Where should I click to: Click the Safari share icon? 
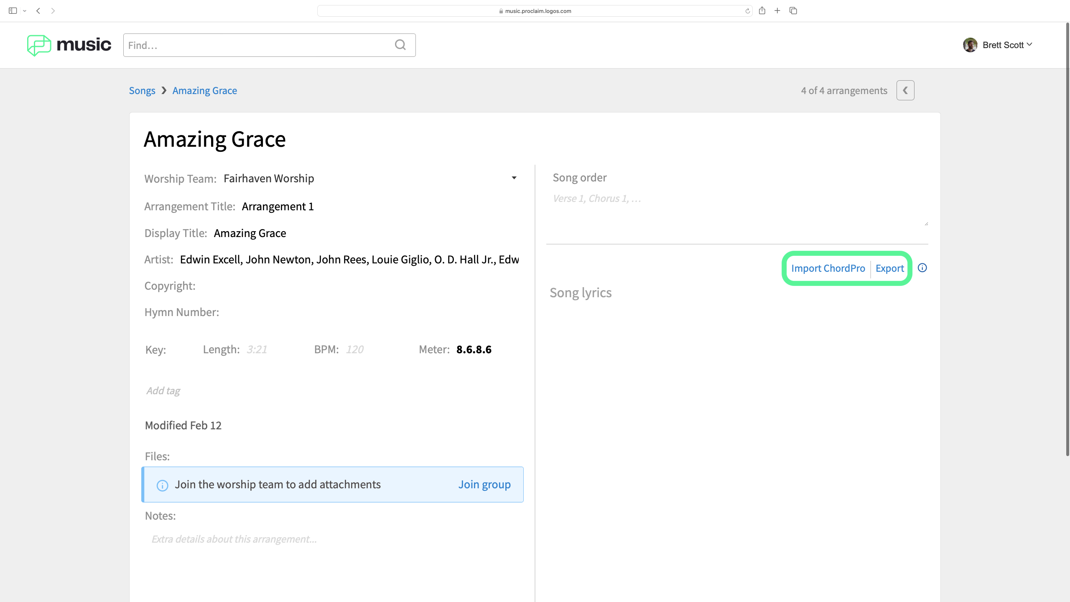click(762, 11)
